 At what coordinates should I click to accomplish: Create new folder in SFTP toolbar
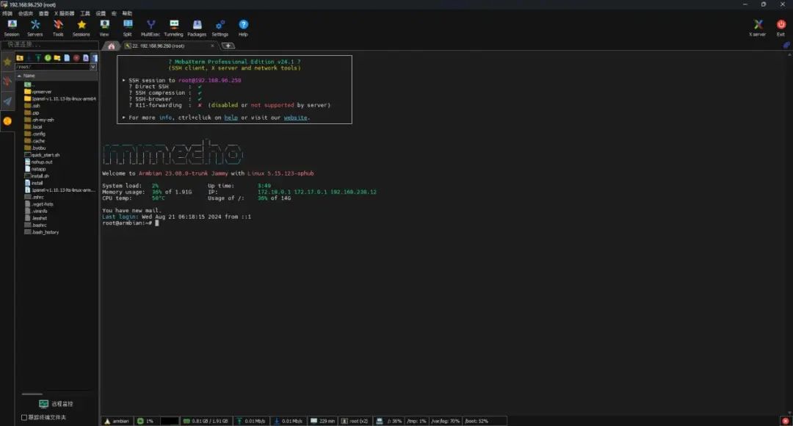point(57,58)
